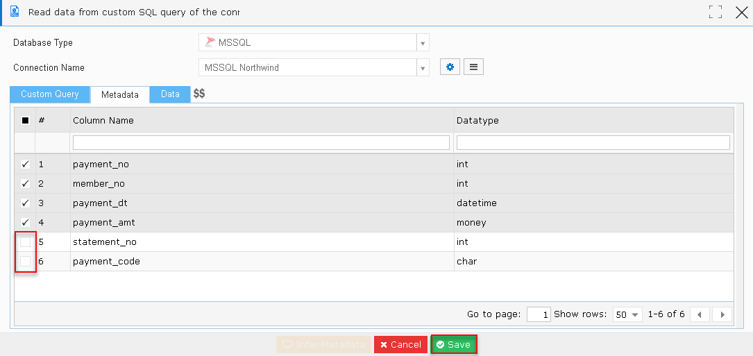Click the Save button

click(454, 344)
